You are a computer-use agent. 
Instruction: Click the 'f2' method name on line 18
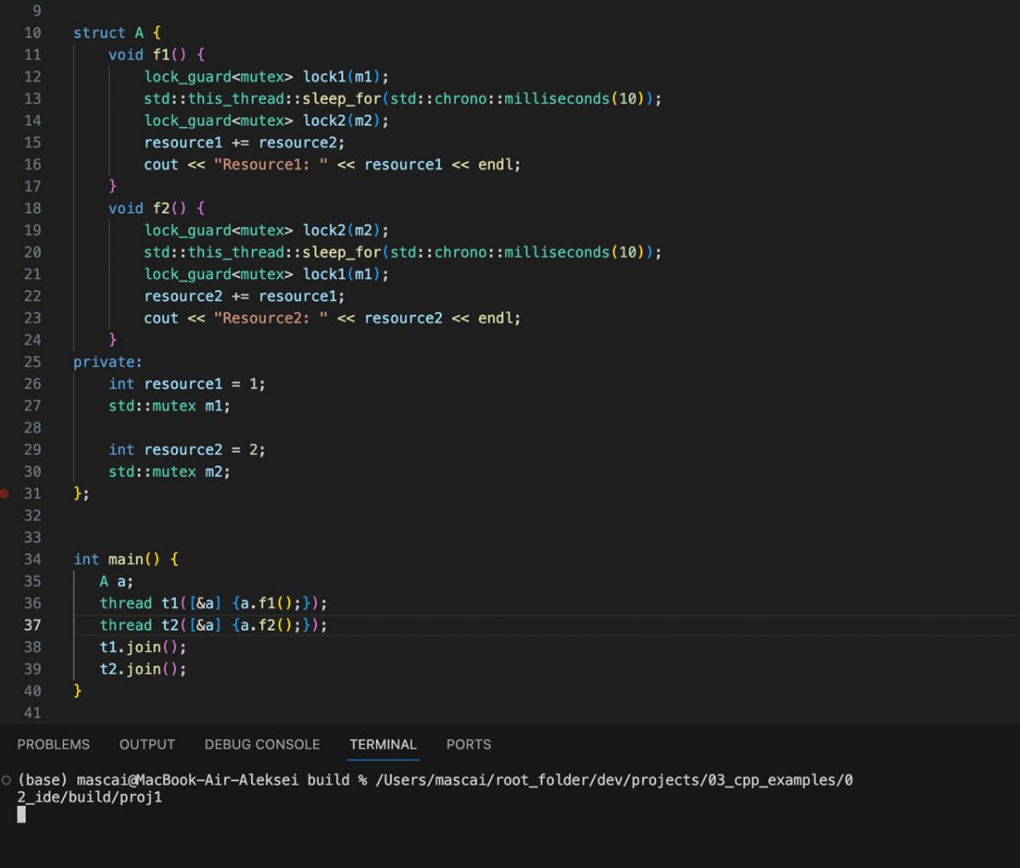161,208
